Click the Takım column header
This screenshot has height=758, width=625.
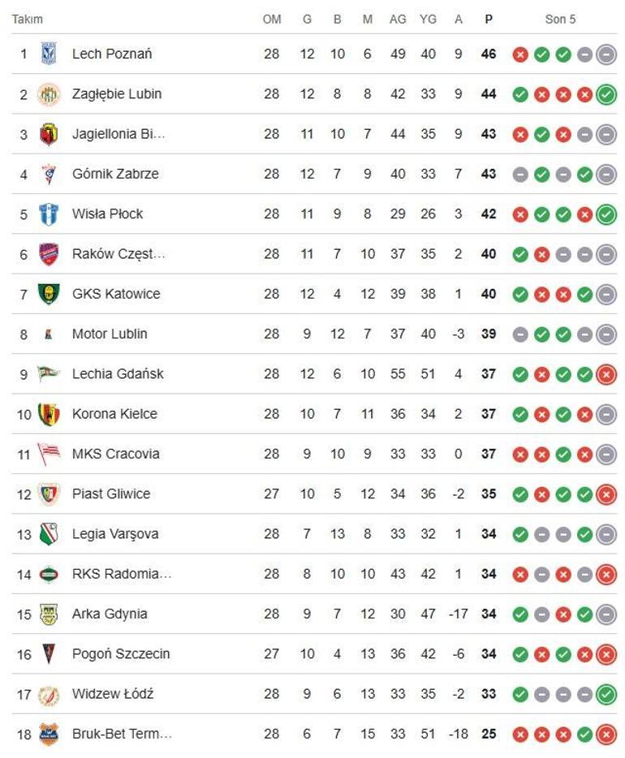(27, 19)
